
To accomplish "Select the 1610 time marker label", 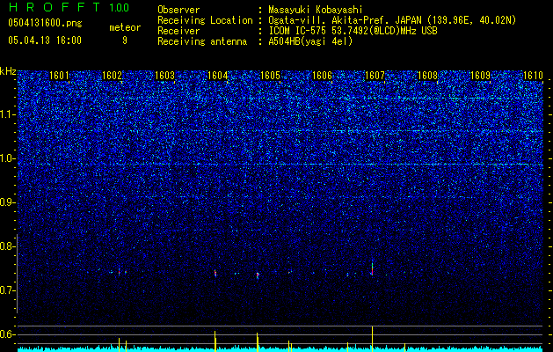I will point(533,76).
